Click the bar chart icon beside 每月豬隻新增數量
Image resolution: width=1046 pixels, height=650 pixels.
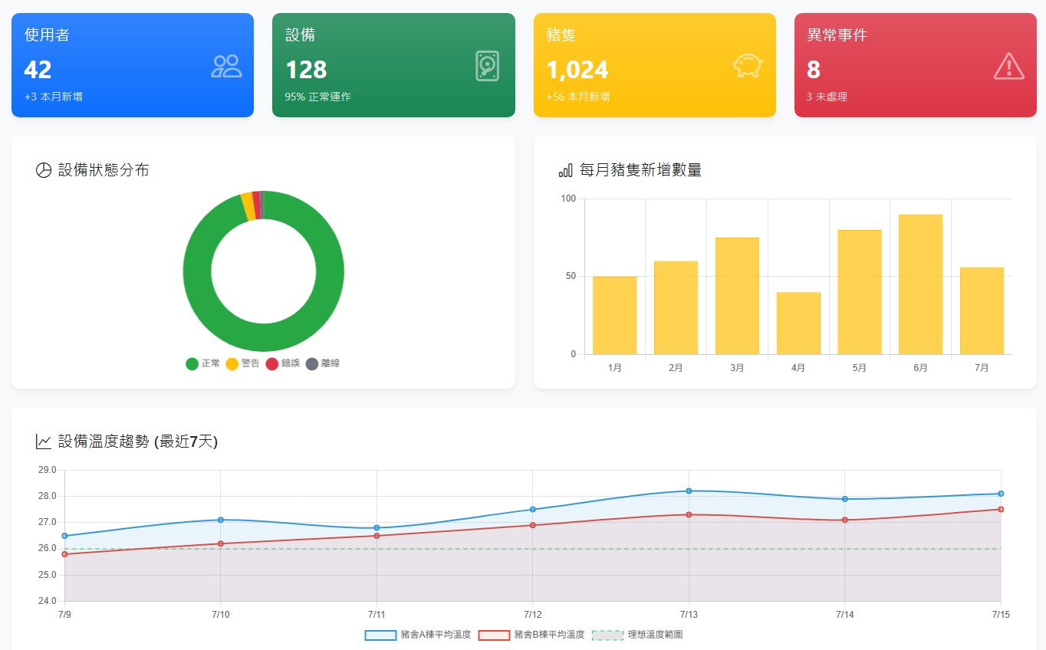(x=566, y=170)
